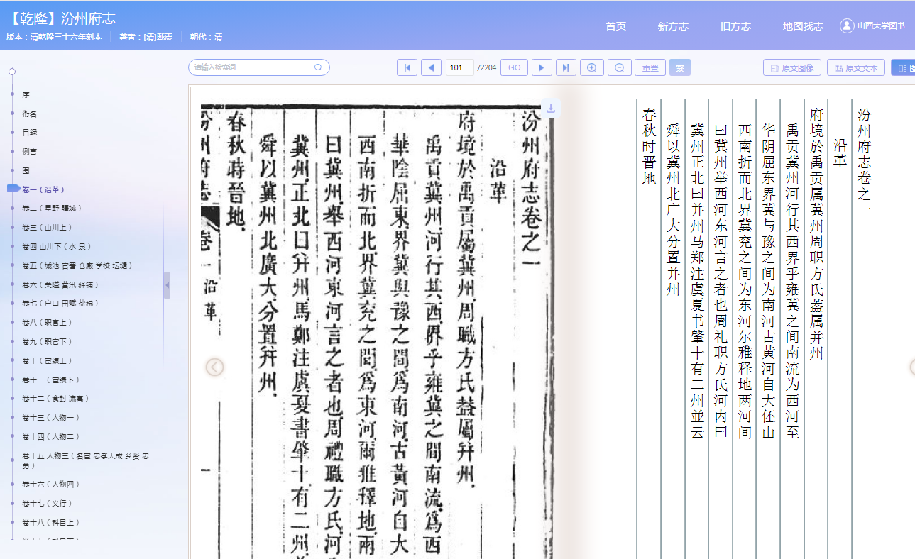Screen dimensions: 915x559
Task: Zoom out of the page image
Action: tap(619, 67)
